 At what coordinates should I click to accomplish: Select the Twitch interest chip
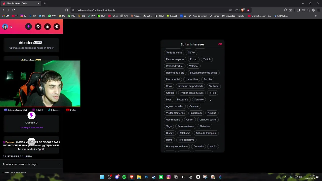[207, 59]
